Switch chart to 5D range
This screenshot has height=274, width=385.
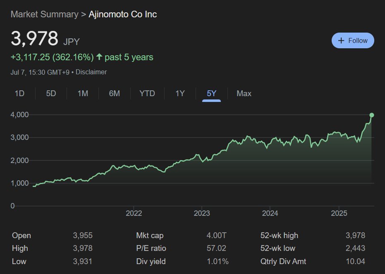[51, 93]
